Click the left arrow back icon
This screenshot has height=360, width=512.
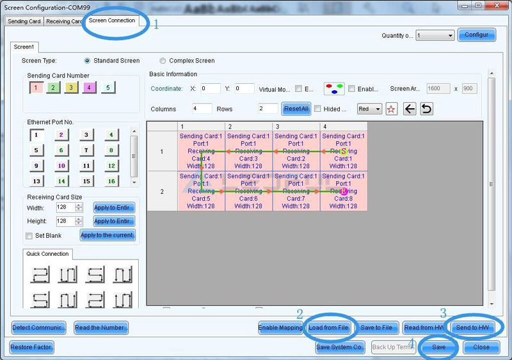pyautogui.click(x=410, y=109)
